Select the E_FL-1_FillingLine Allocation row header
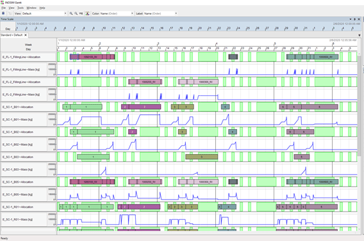This screenshot has width=364, height=241. click(28, 57)
